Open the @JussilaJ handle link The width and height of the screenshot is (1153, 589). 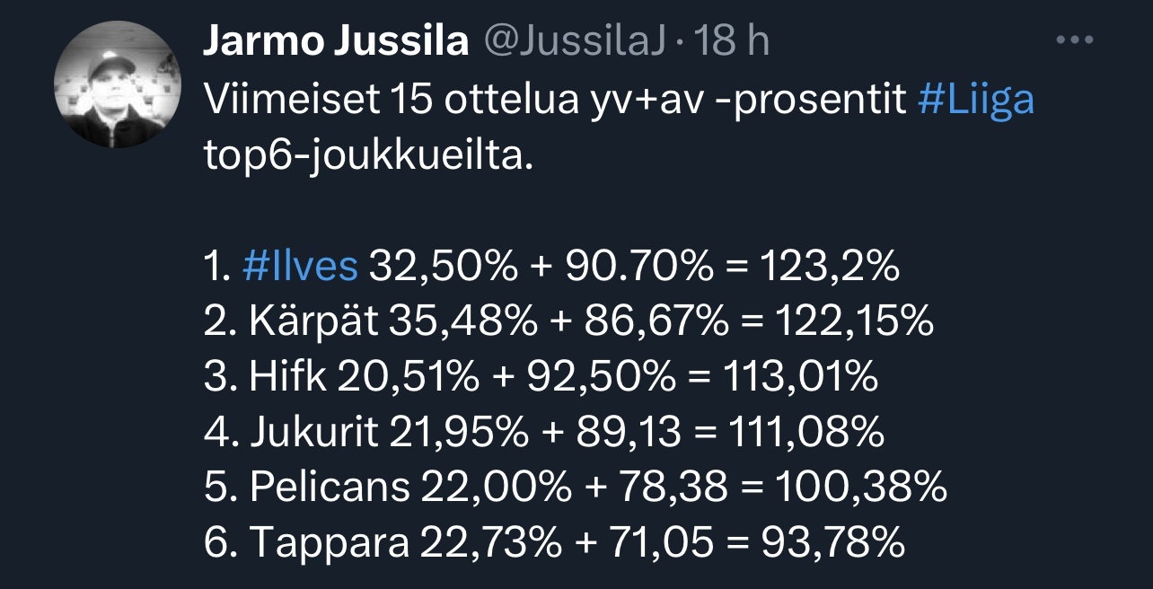click(576, 42)
